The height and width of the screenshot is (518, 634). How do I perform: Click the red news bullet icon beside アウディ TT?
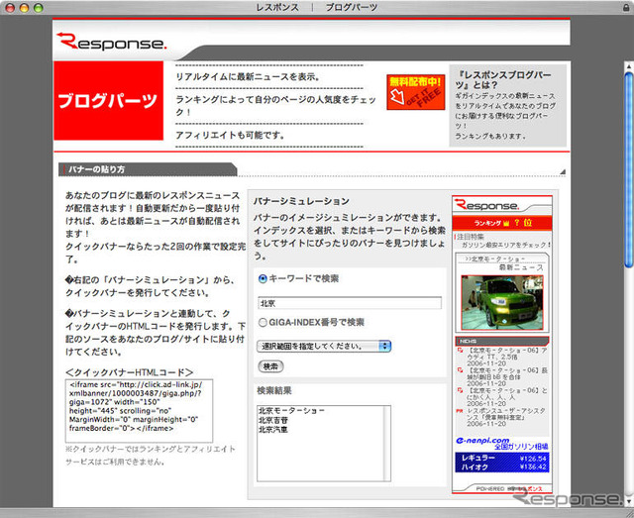[x=460, y=351]
